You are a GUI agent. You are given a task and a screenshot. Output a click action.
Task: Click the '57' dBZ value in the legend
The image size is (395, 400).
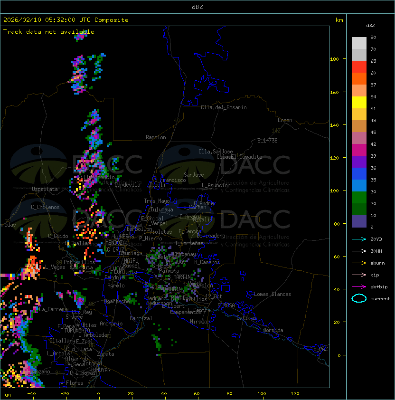[x=373, y=85]
